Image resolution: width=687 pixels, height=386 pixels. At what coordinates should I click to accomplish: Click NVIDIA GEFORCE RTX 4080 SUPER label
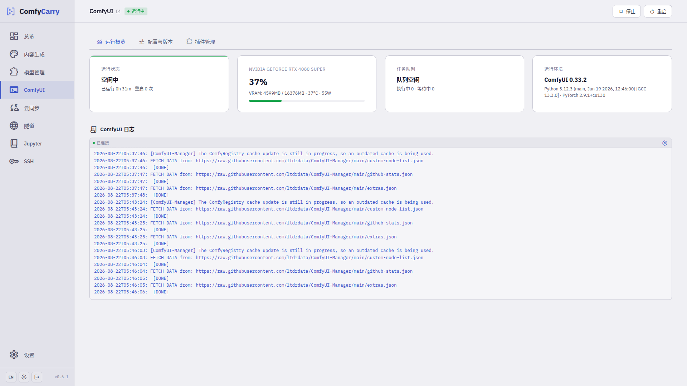287,69
